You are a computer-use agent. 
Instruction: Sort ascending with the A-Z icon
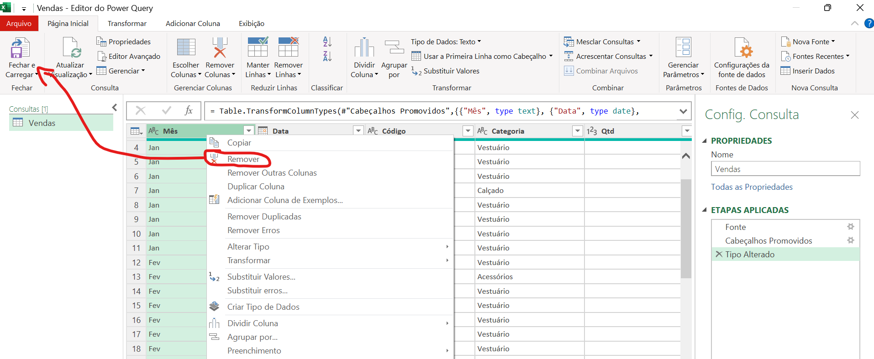[x=327, y=42]
